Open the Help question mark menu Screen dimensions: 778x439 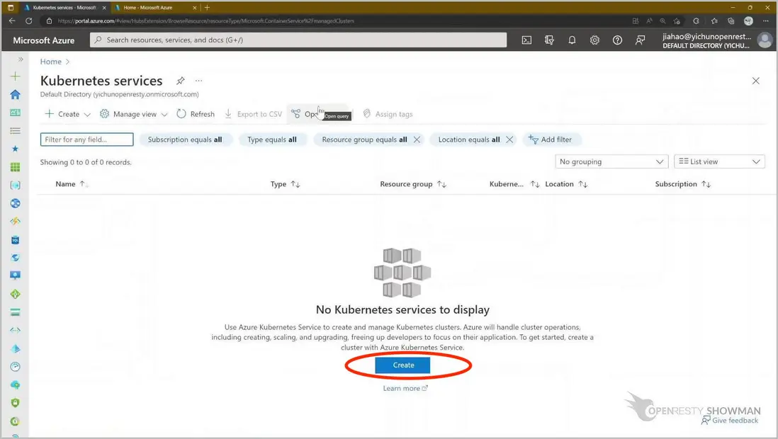tap(617, 40)
